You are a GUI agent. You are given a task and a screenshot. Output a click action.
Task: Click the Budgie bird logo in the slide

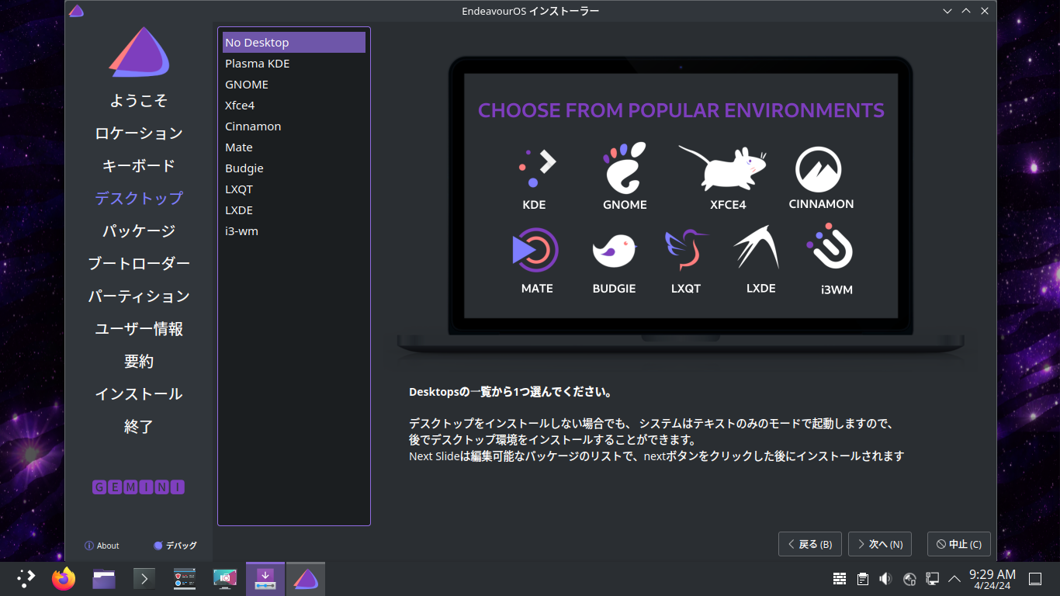pos(615,251)
